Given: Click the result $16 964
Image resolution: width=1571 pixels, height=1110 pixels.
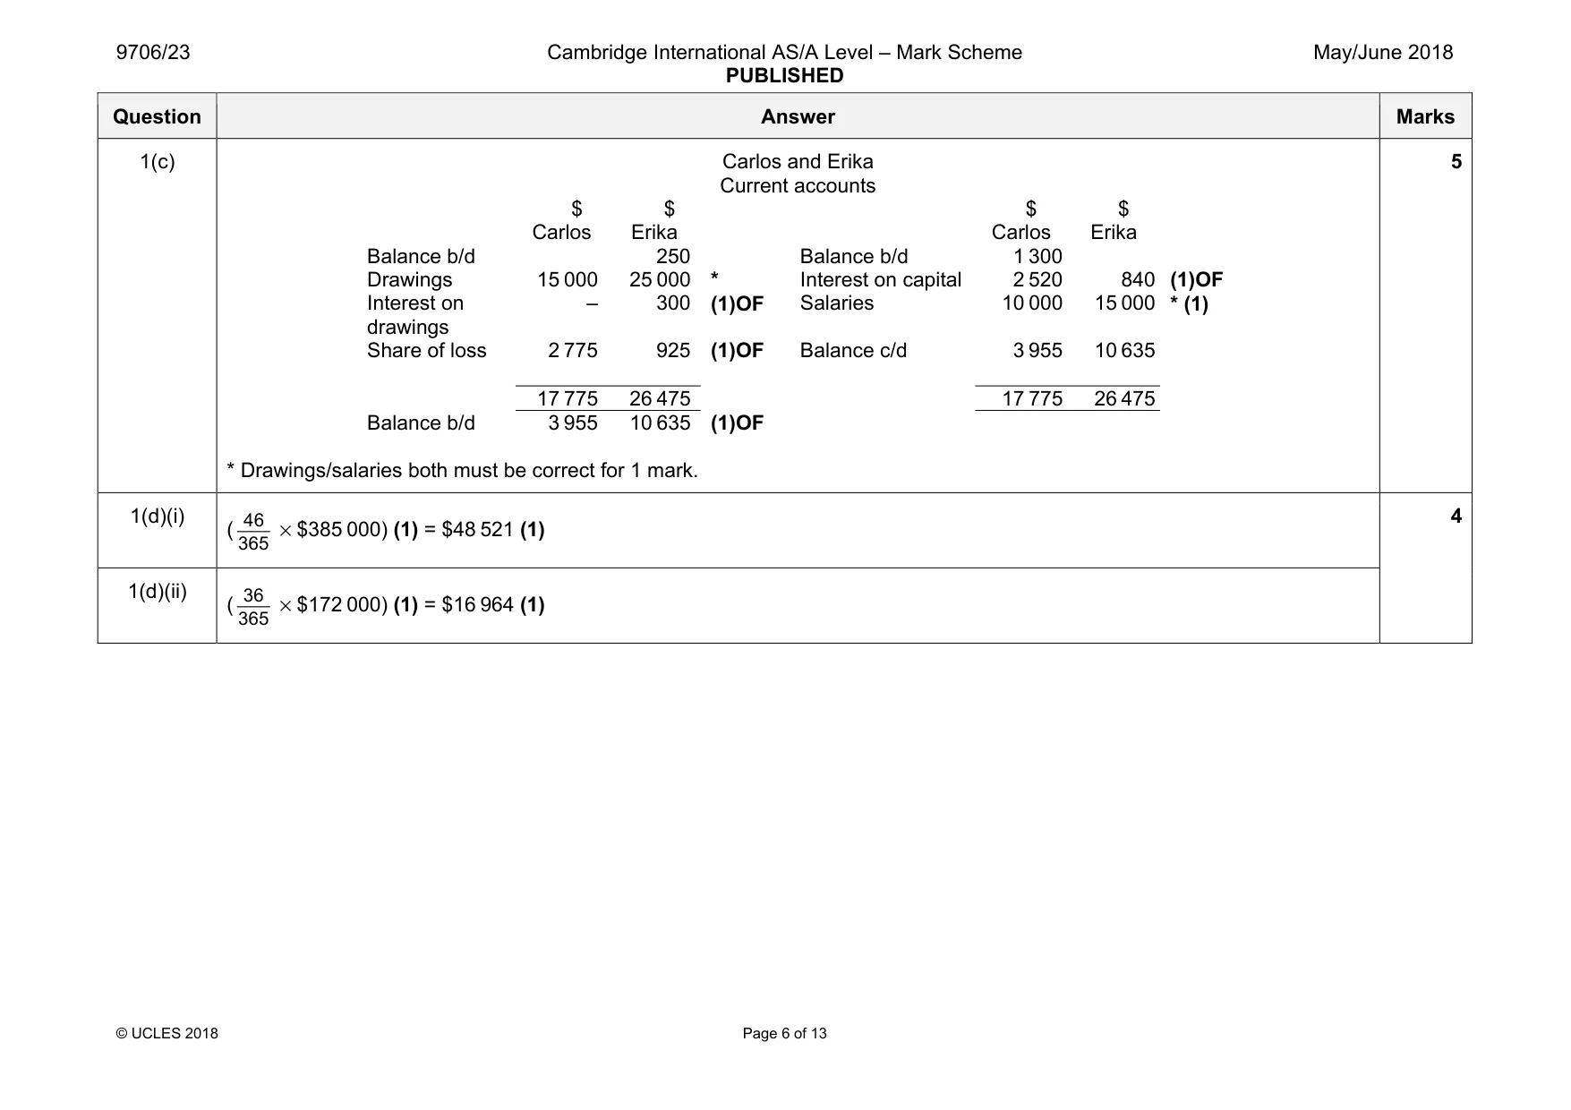Looking at the screenshot, I should click(x=477, y=605).
